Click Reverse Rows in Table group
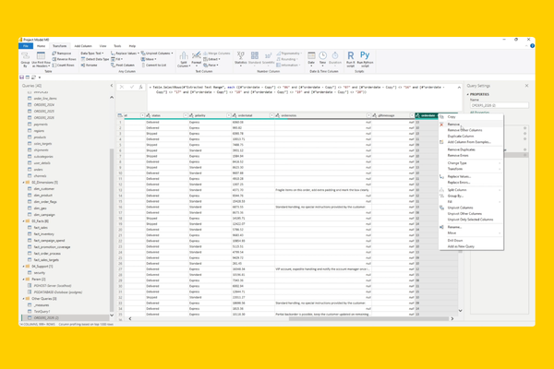This screenshot has width=554, height=369. pos(64,59)
